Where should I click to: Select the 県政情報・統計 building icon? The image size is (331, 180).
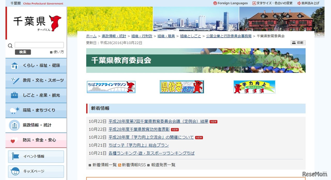(14, 125)
